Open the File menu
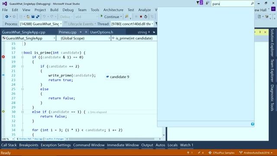277x156 pixels. pos(5,10)
